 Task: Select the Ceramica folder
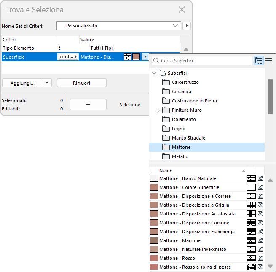[182, 92]
